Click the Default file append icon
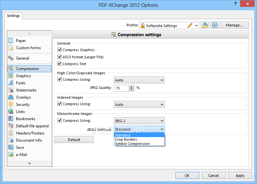Viewport: 257px width, 184px height. click(11, 126)
